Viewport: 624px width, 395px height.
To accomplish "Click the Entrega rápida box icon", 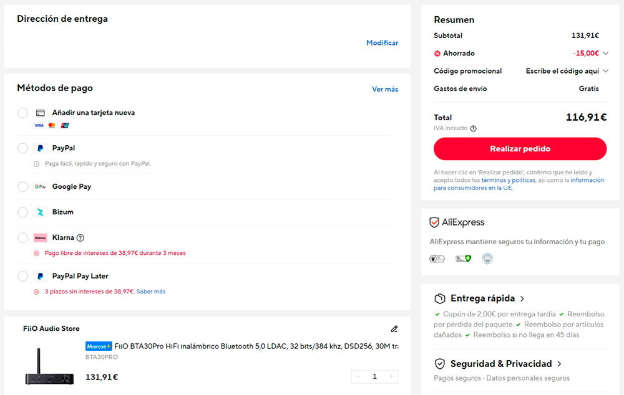I will tap(440, 298).
